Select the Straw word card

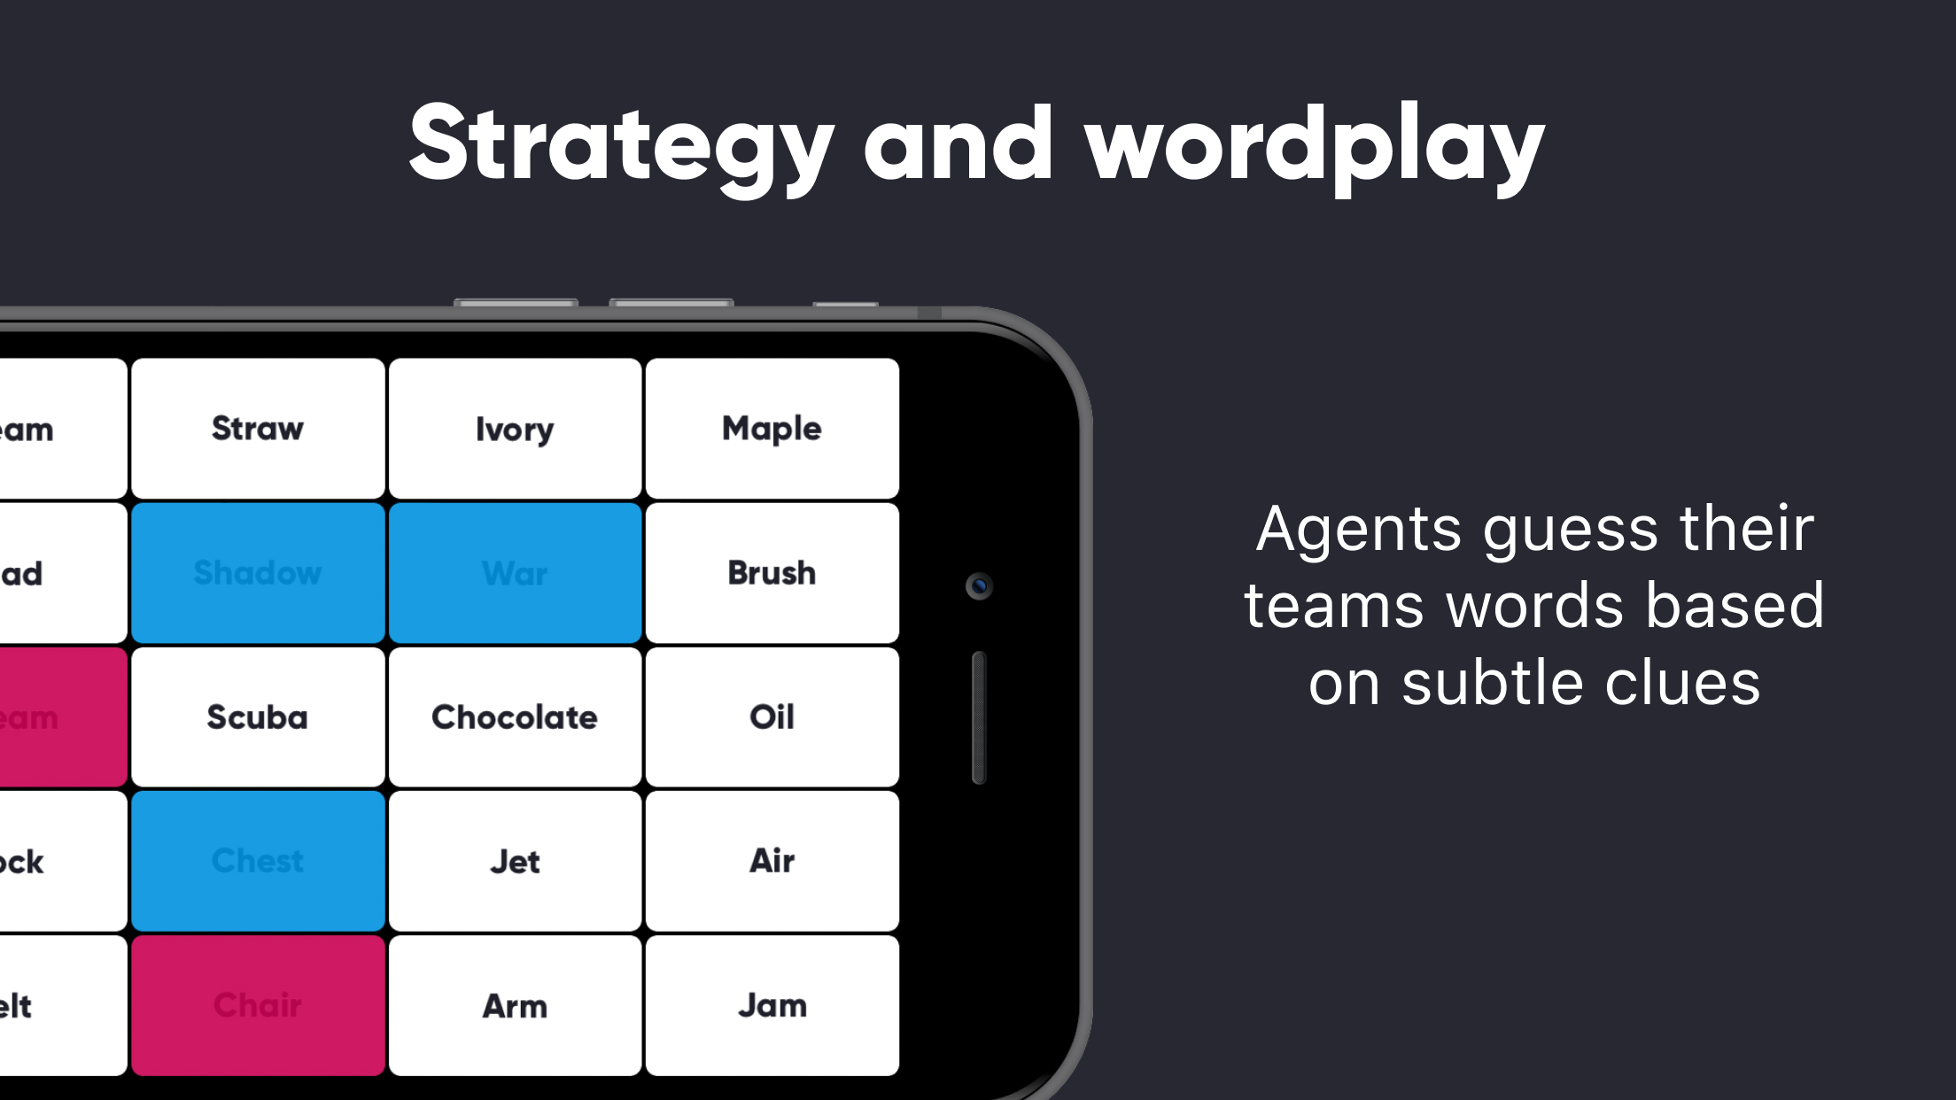pos(257,429)
